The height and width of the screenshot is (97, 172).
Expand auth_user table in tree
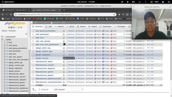point(5,54)
